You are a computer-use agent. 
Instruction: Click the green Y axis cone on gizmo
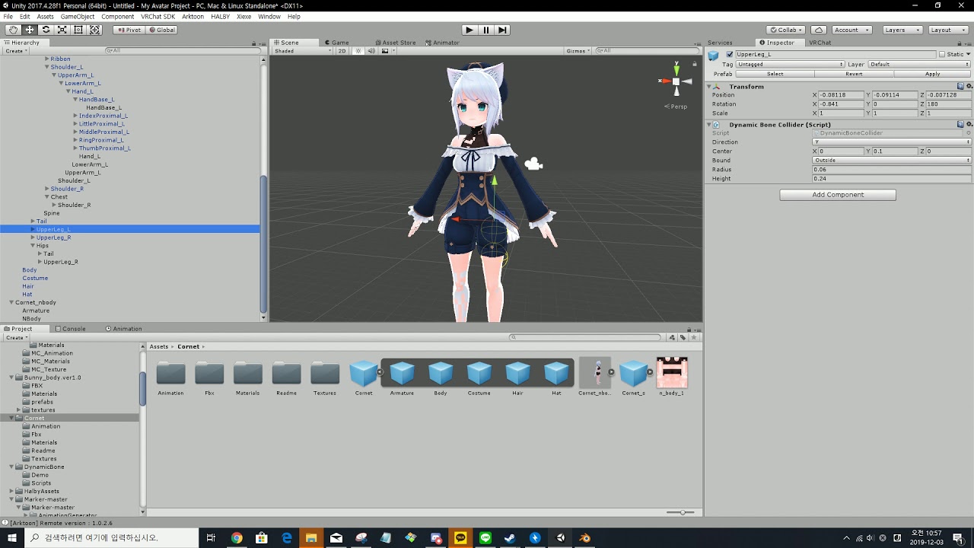(676, 72)
